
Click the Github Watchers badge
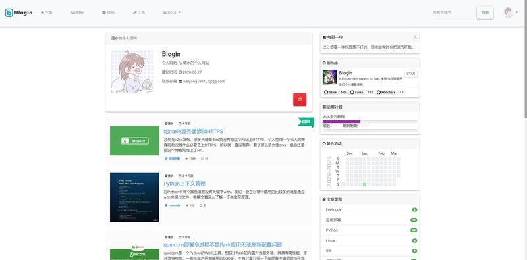(386, 92)
